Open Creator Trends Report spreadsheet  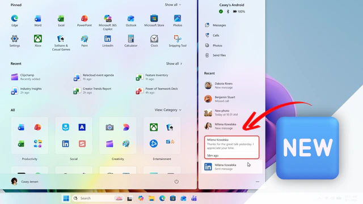coord(92,91)
